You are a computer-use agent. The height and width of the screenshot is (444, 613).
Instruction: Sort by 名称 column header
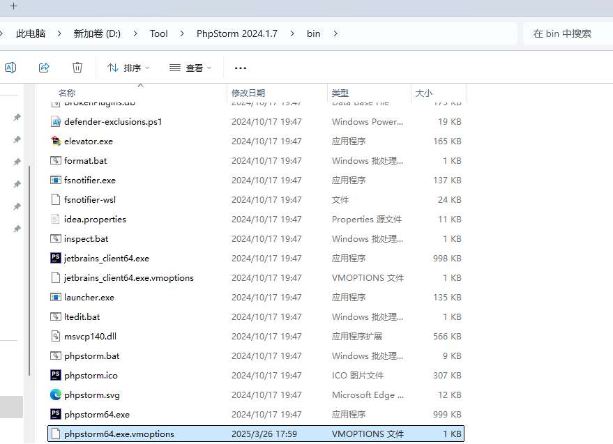tap(67, 93)
